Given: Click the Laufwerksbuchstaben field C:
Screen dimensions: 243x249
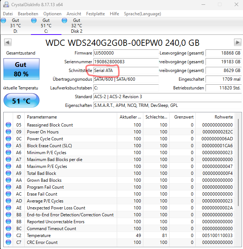Looking at the screenshot, I should pyautogui.click(x=126, y=88).
